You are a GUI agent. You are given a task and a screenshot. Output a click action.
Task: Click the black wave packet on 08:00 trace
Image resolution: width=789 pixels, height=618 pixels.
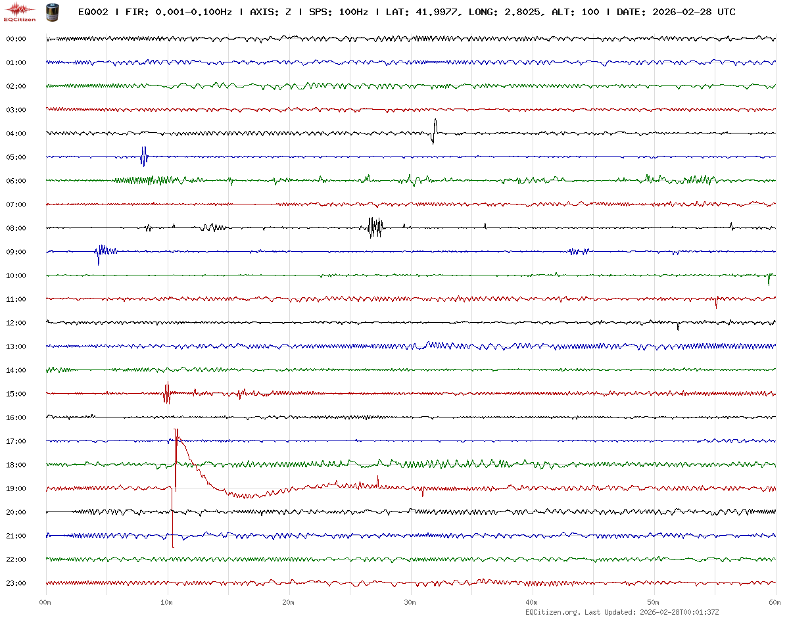[375, 227]
